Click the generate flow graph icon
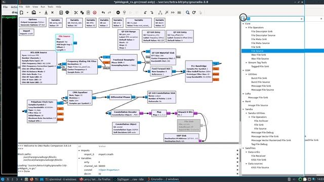 click(x=125, y=13)
